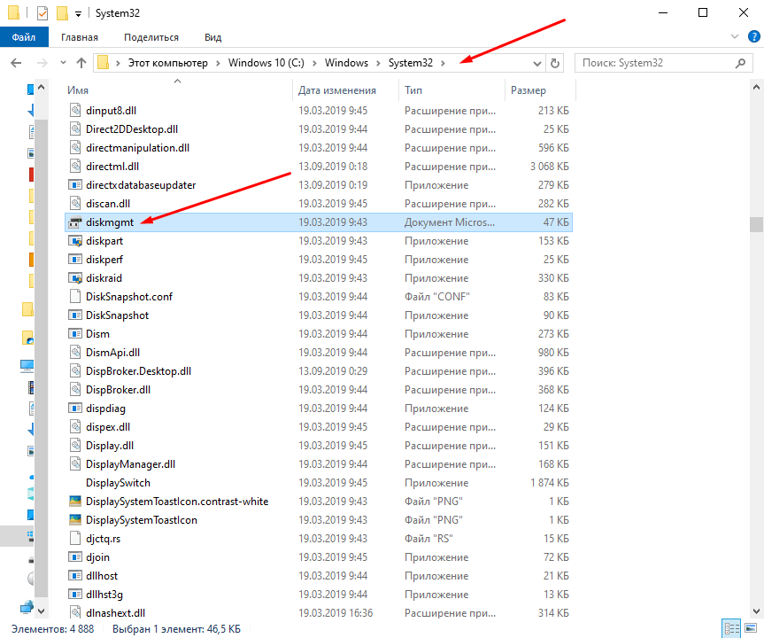Click the refresh button beside the address bar

(555, 63)
